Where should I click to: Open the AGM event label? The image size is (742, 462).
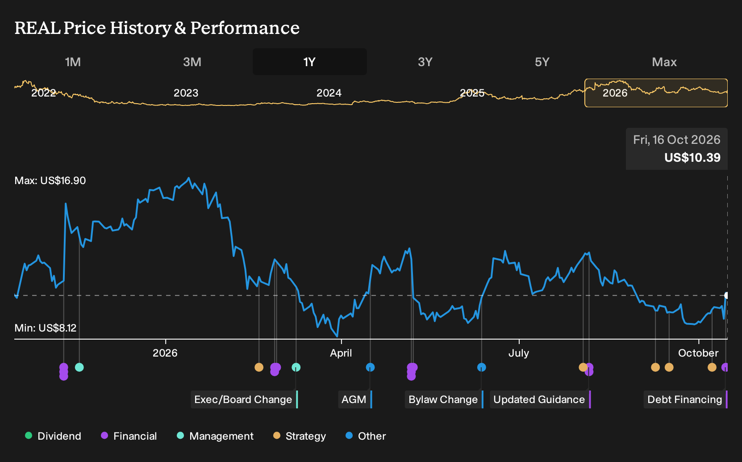[355, 399]
